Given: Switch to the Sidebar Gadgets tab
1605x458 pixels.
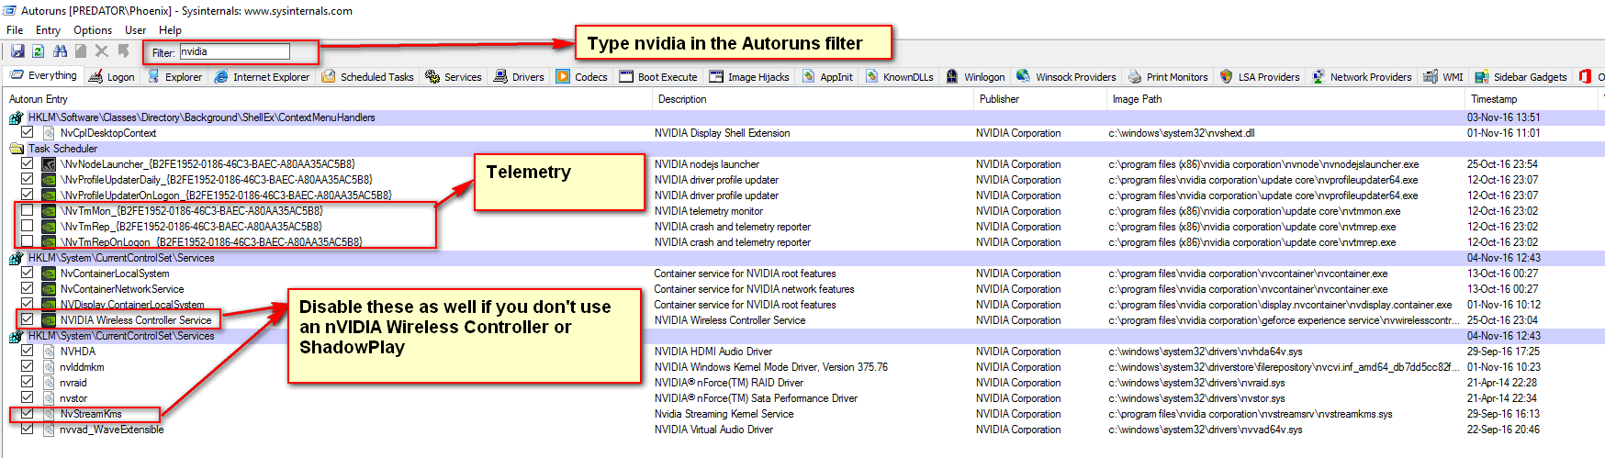Looking at the screenshot, I should 1521,77.
